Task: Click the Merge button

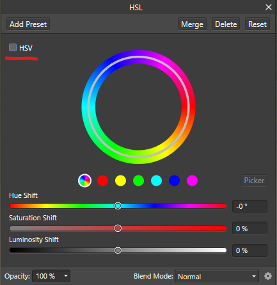Action: point(192,24)
